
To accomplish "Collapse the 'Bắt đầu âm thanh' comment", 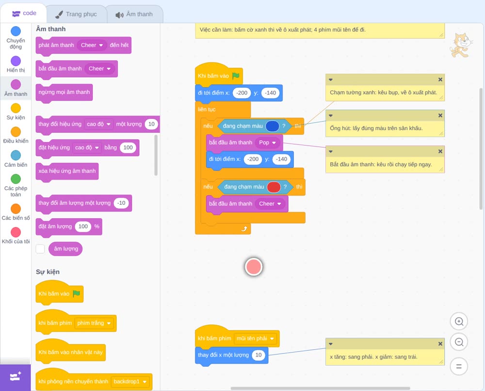I will (331, 151).
